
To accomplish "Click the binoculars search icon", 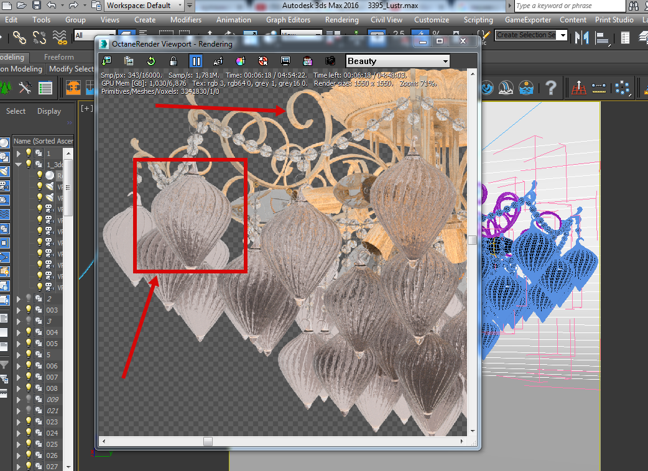I will (x=634, y=6).
